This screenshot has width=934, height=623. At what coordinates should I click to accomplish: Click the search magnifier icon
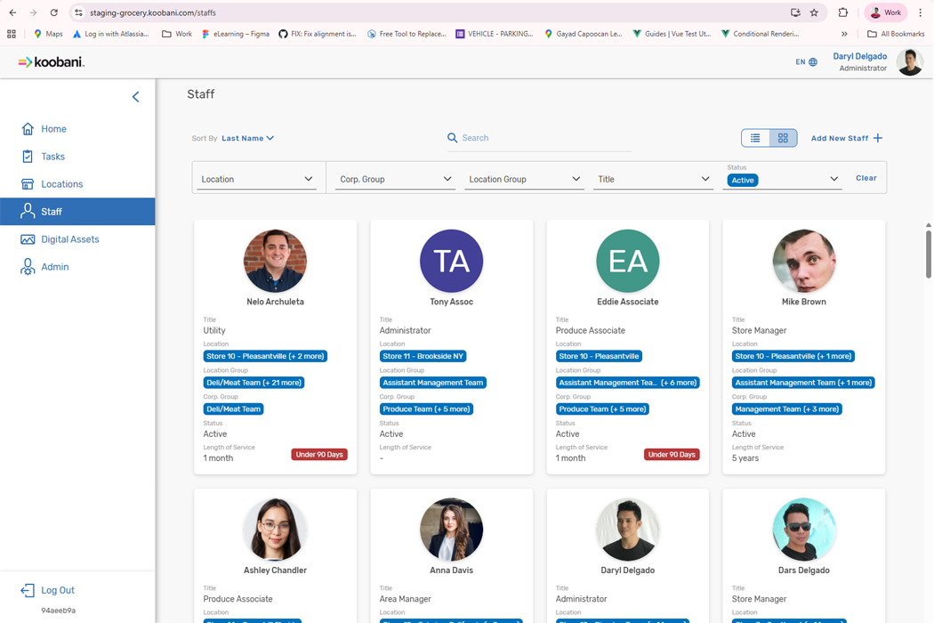click(452, 138)
